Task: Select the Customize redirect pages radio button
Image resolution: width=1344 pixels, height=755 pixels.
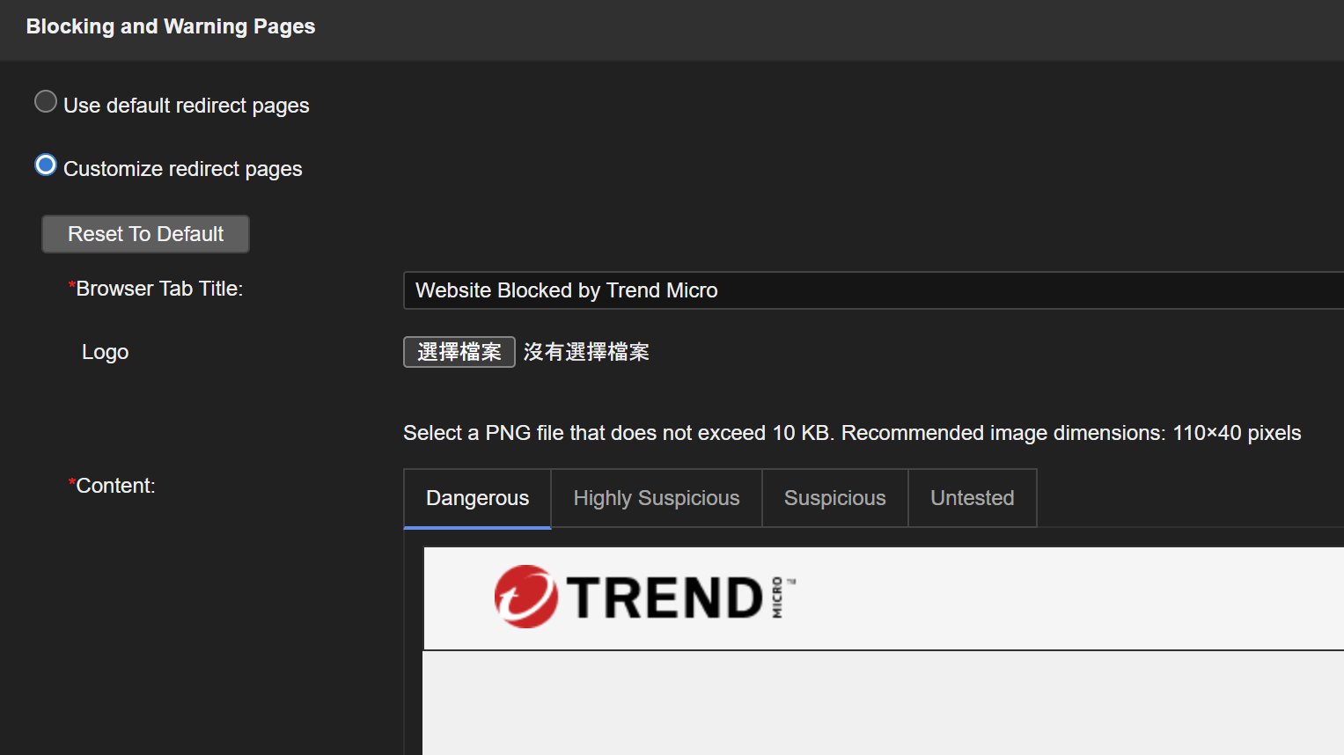Action: [x=46, y=165]
